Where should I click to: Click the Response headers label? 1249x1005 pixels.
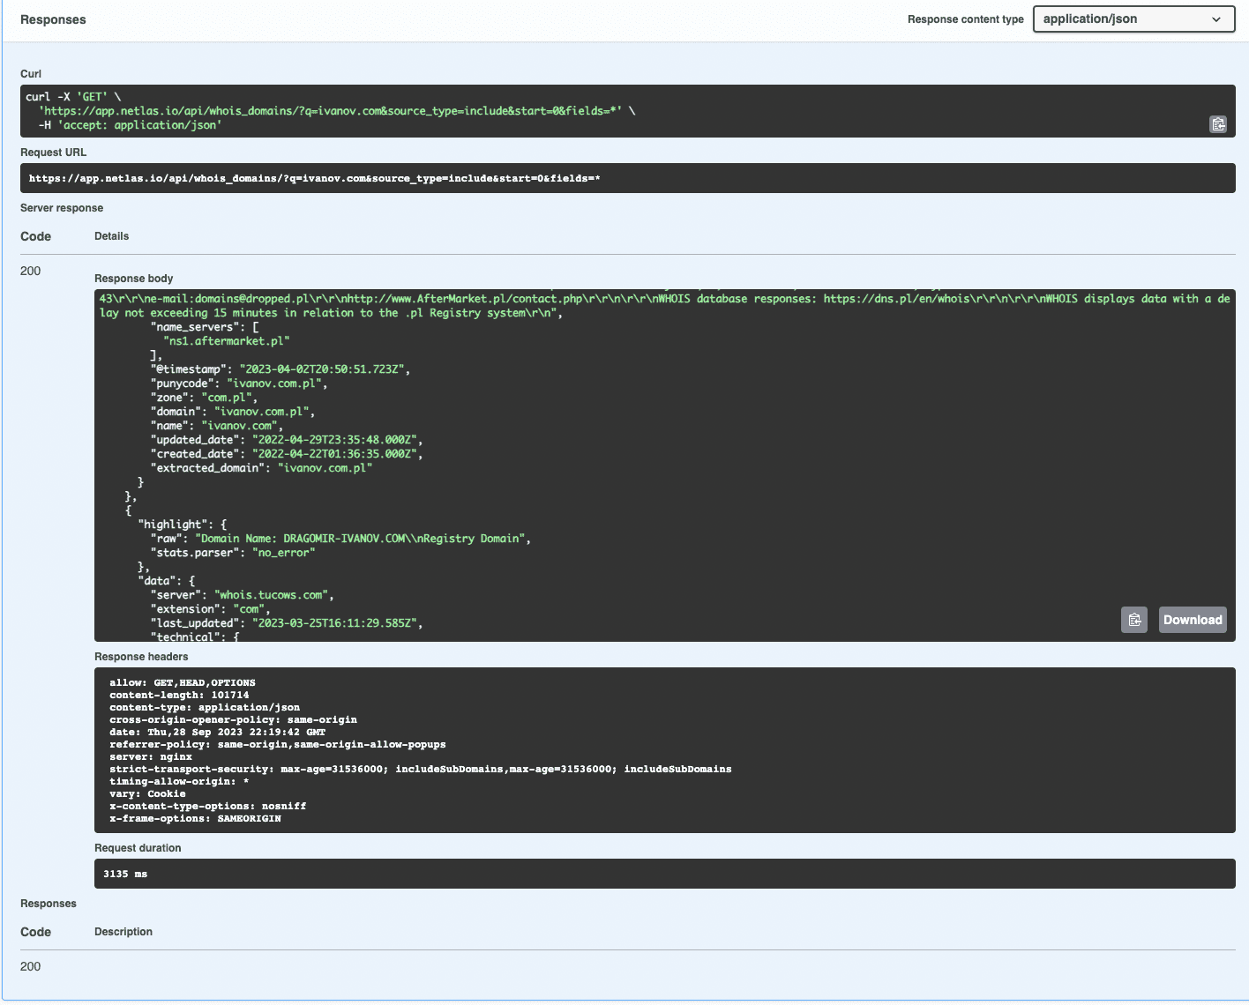tap(141, 657)
